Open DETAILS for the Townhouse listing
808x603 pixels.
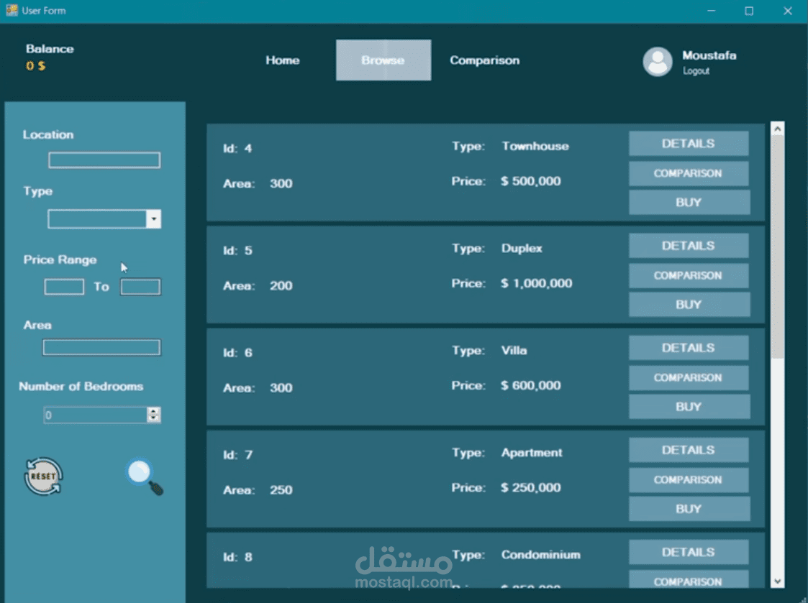[x=689, y=143]
